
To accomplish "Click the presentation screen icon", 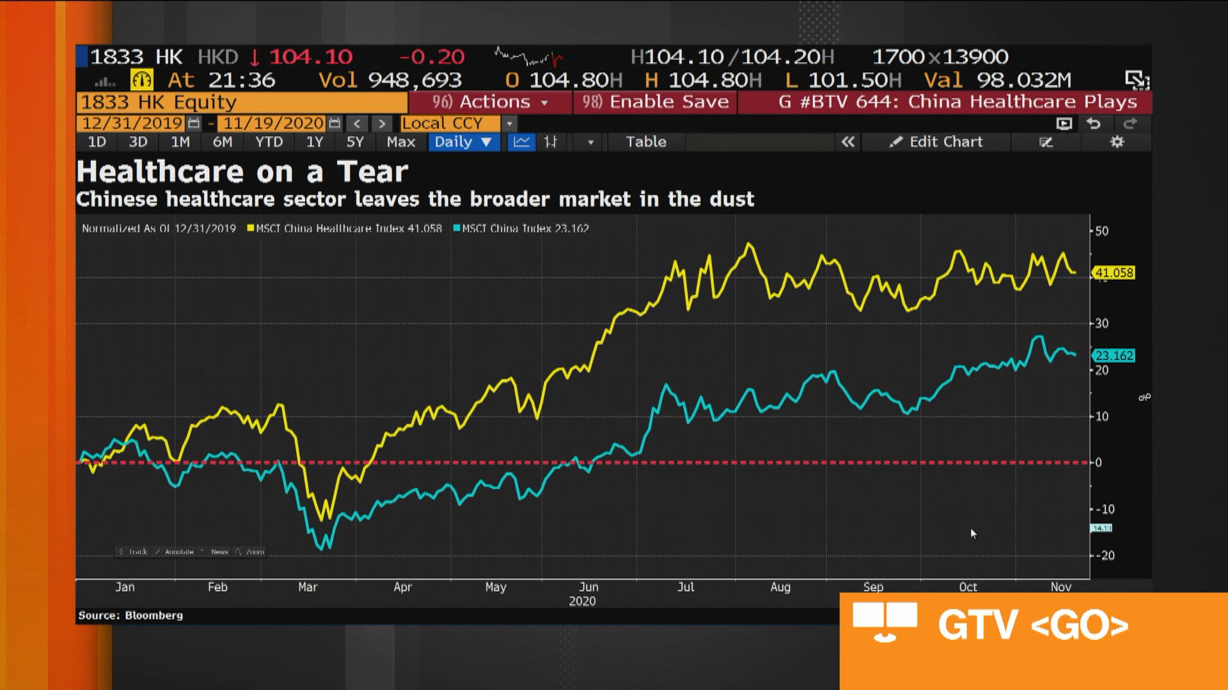I will tap(1064, 123).
